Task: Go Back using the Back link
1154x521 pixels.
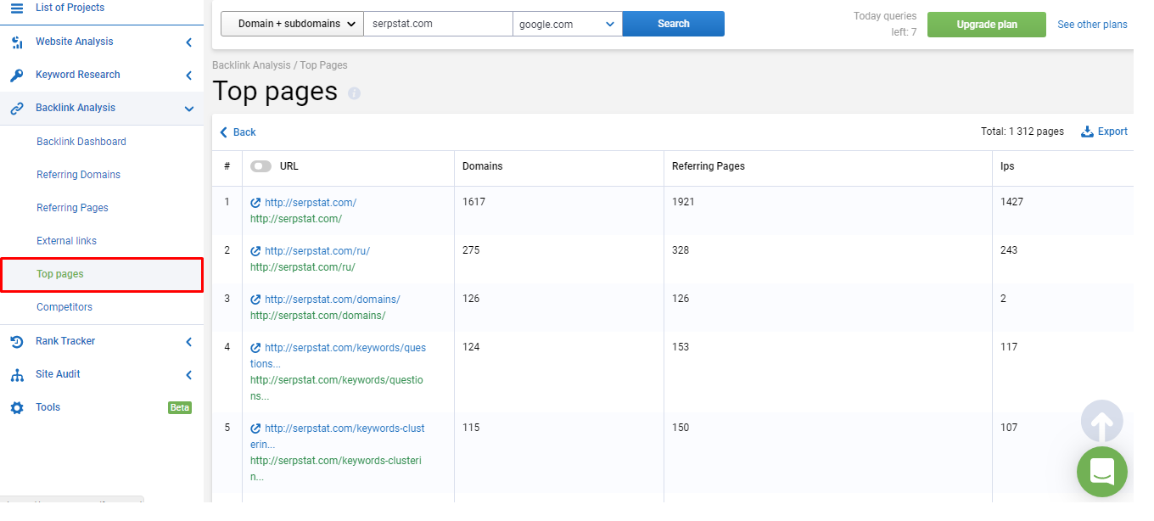Action: tap(244, 132)
